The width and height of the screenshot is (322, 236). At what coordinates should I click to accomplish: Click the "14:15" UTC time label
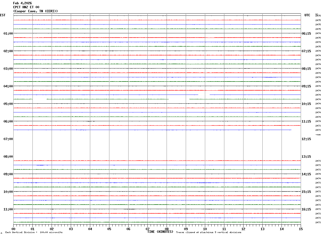pos(306,174)
